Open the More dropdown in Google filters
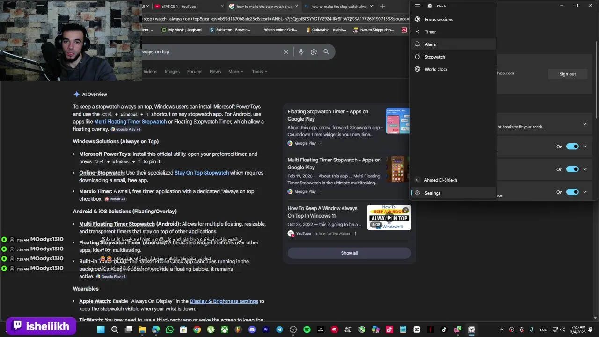599x337 pixels. tap(235, 71)
